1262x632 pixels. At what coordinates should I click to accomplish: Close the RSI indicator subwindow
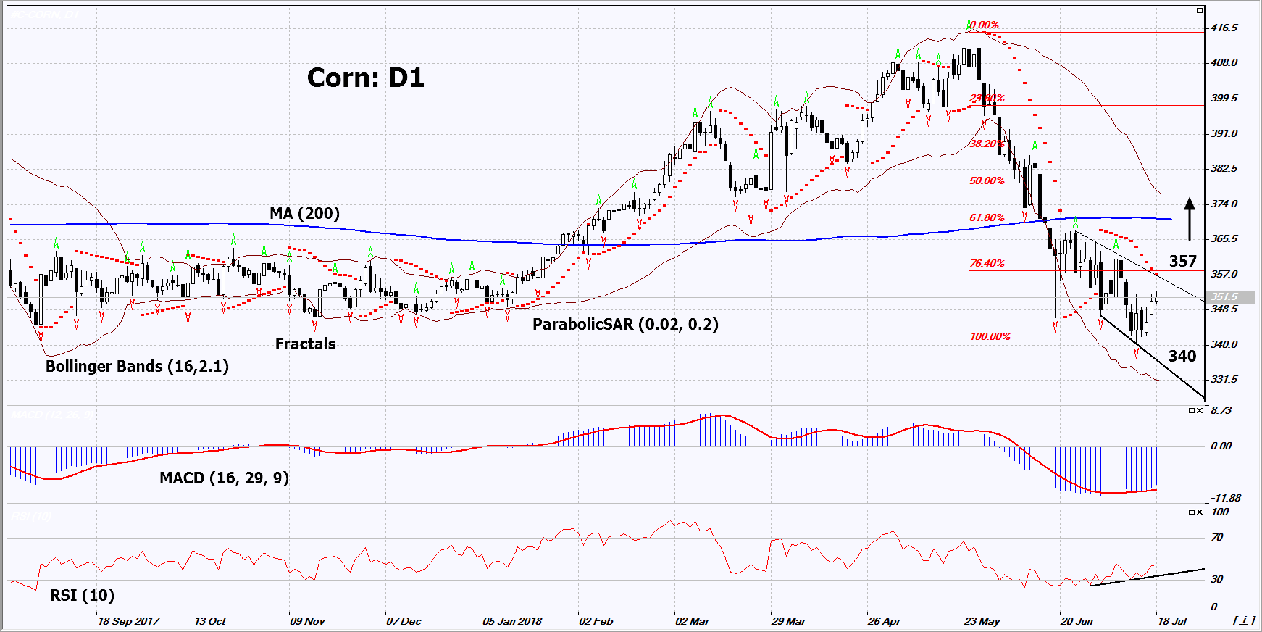[x=1200, y=512]
